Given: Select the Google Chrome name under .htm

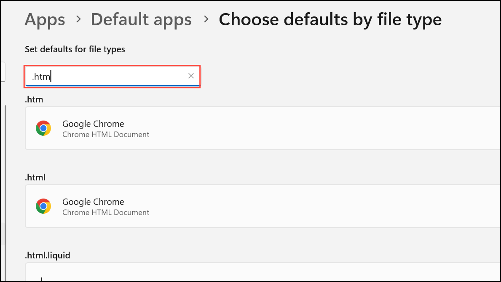Looking at the screenshot, I should click(93, 124).
